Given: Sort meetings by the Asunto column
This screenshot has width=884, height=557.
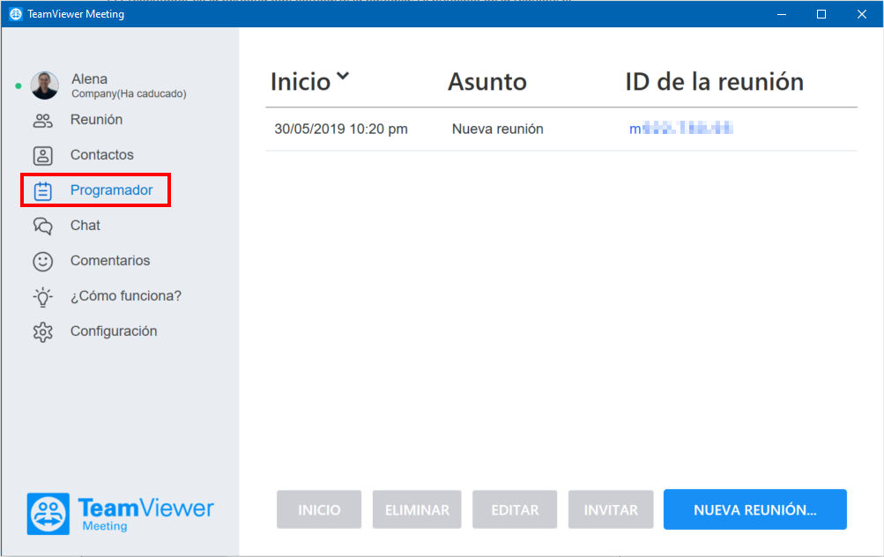Looking at the screenshot, I should coord(487,82).
